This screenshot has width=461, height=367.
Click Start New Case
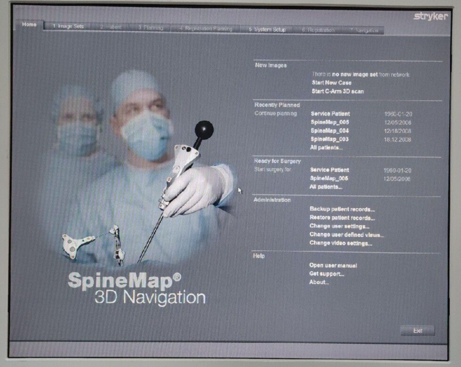click(331, 83)
